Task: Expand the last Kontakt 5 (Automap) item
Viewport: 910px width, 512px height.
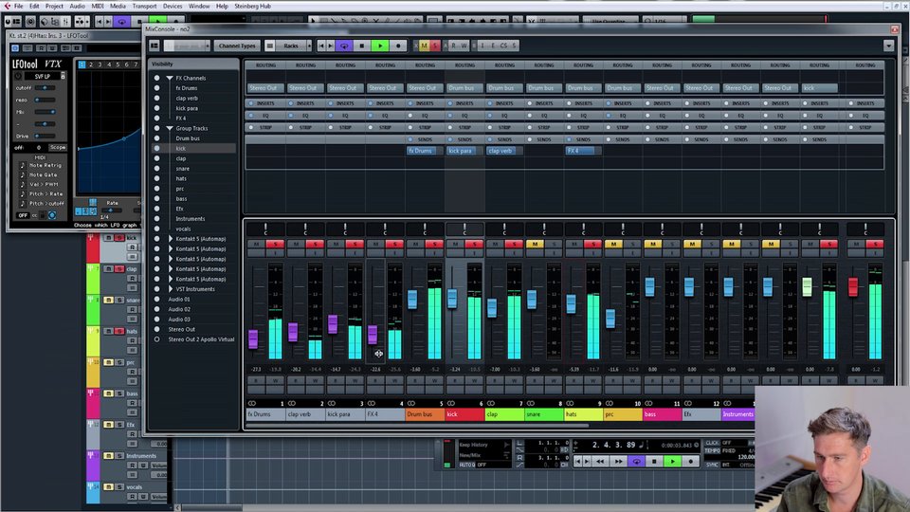Action: 171,279
